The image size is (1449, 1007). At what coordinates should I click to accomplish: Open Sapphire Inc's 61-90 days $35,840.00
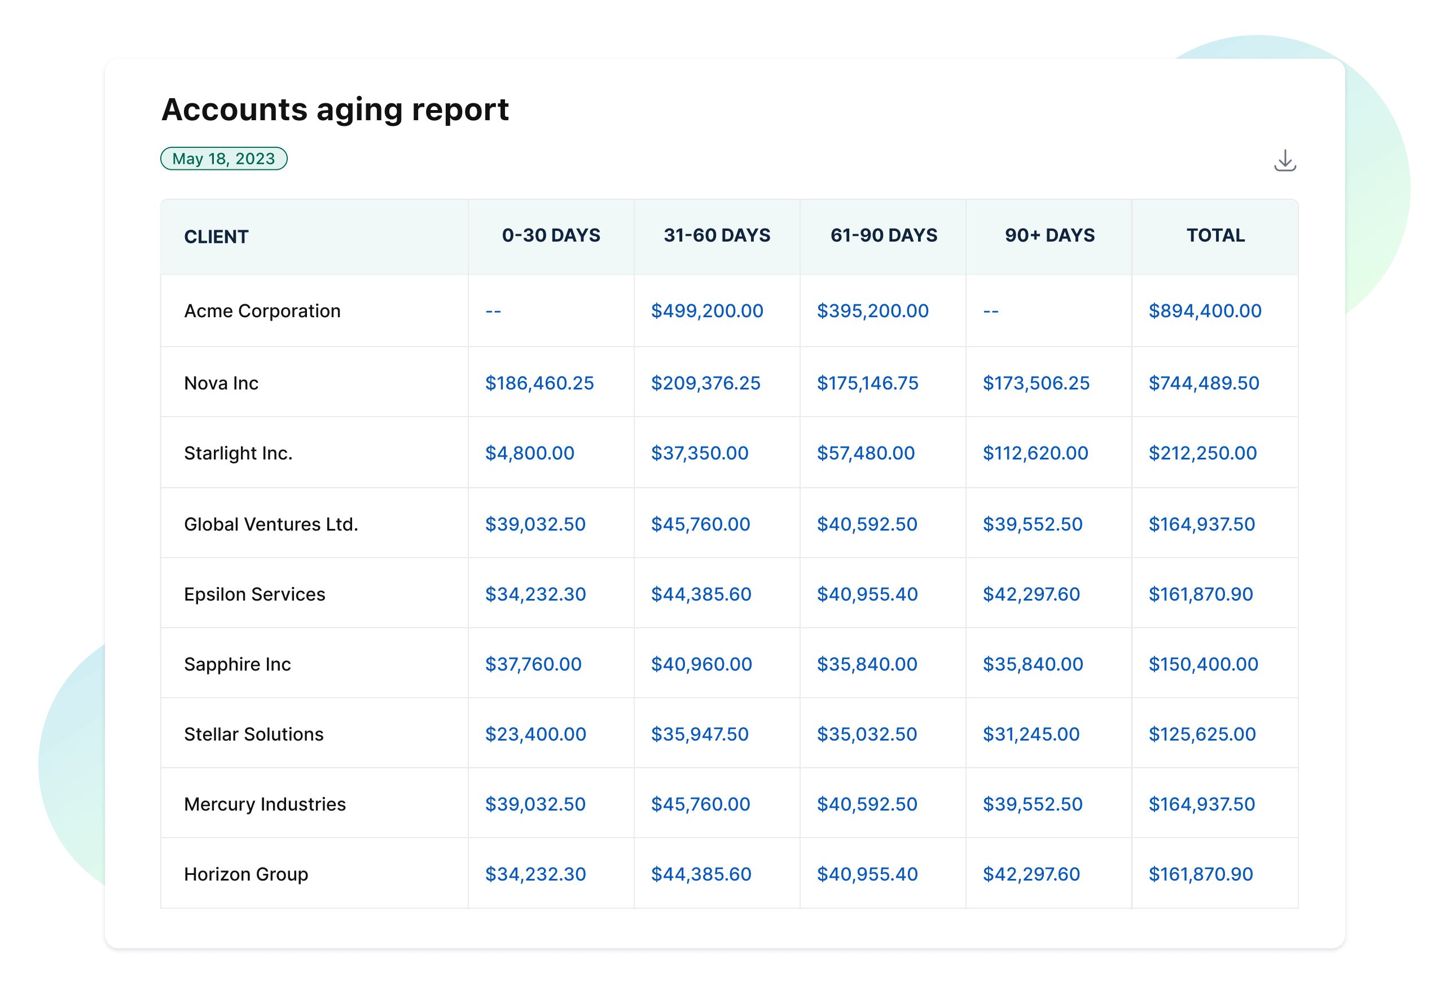click(866, 664)
